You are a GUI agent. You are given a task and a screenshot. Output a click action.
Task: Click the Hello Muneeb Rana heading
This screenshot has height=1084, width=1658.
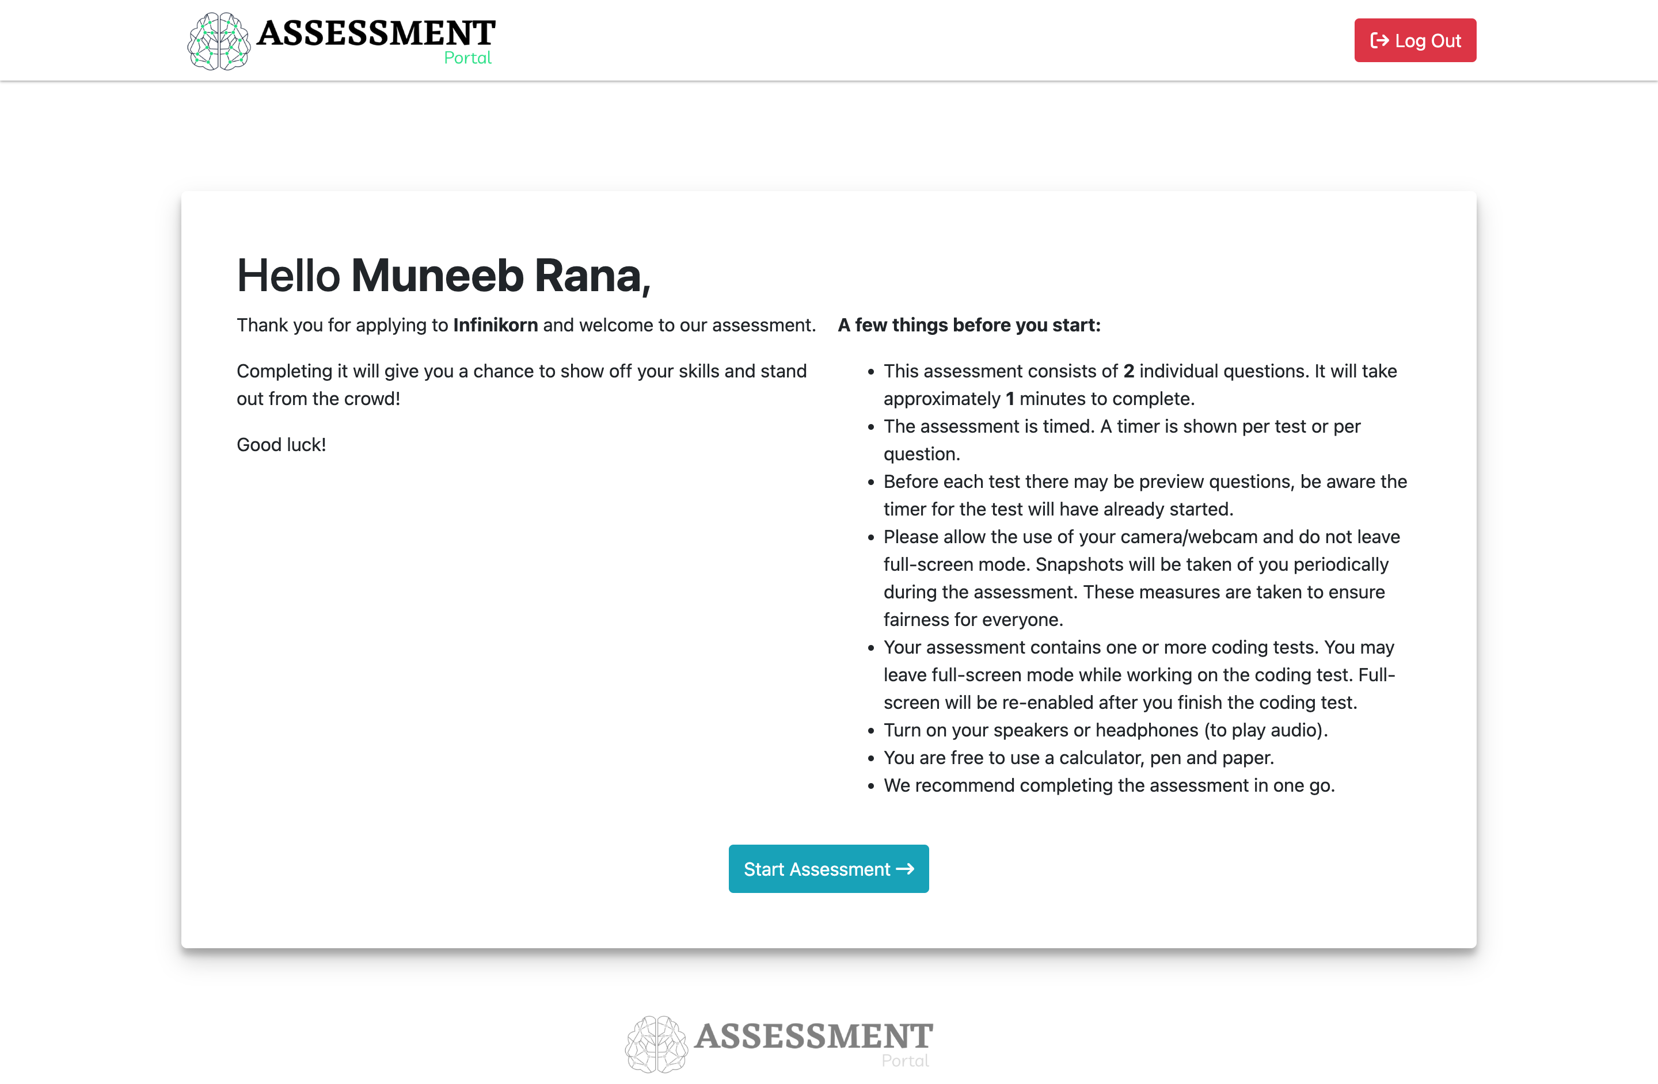[x=443, y=276]
